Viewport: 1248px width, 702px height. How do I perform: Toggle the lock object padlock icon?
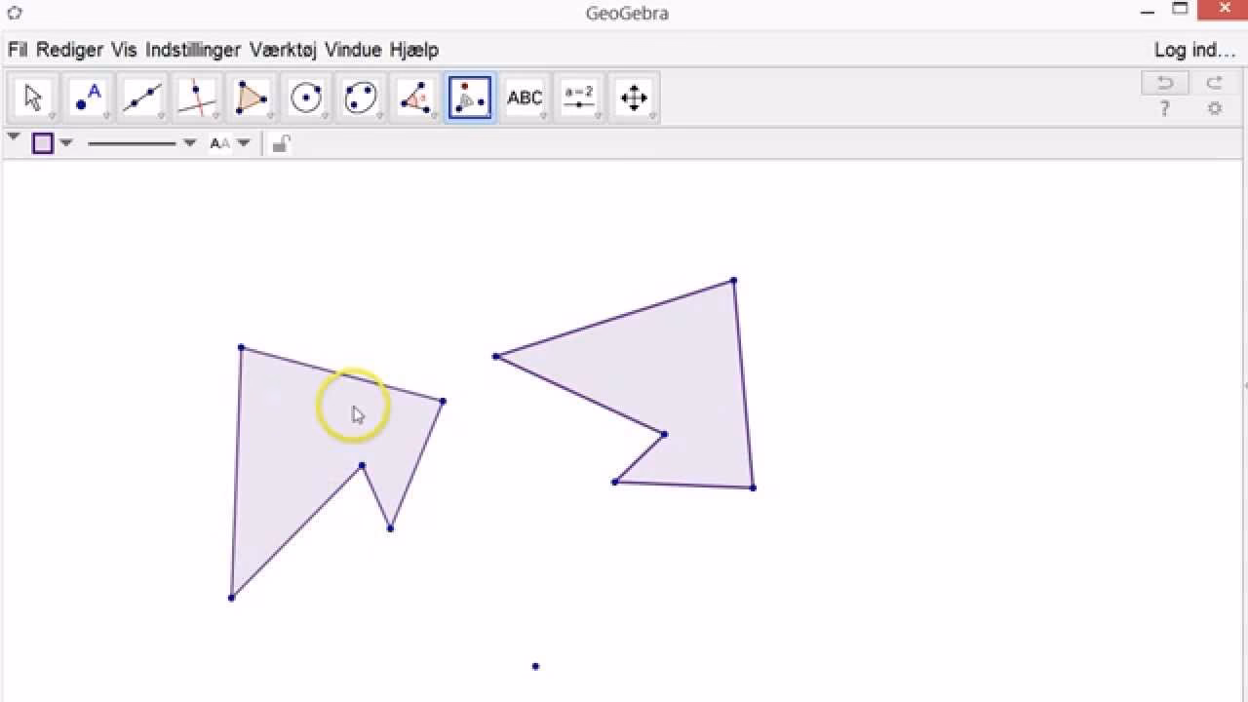(x=281, y=144)
